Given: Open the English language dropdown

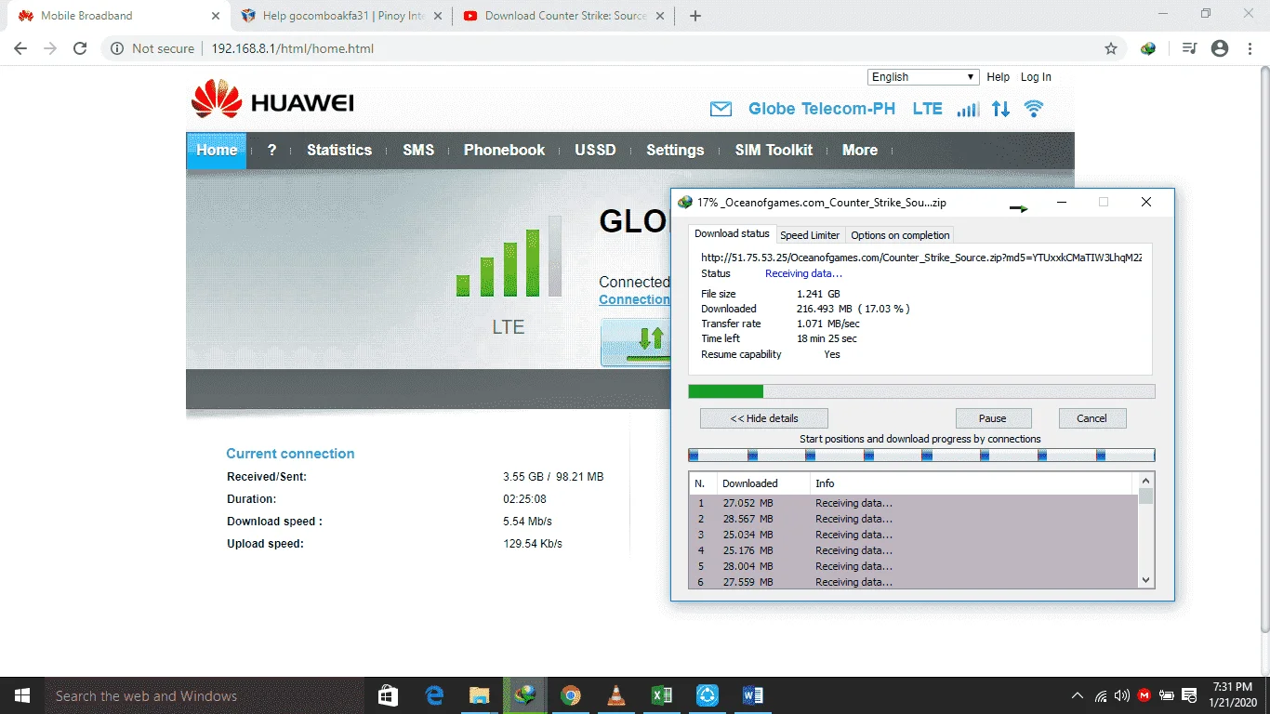Looking at the screenshot, I should [x=923, y=77].
